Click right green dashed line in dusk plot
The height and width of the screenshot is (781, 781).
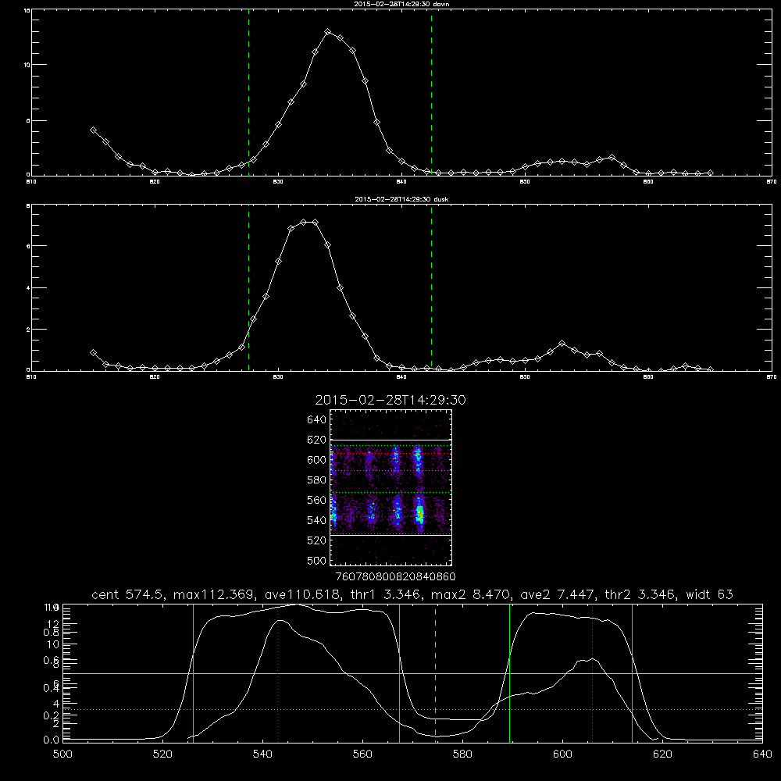click(x=431, y=287)
